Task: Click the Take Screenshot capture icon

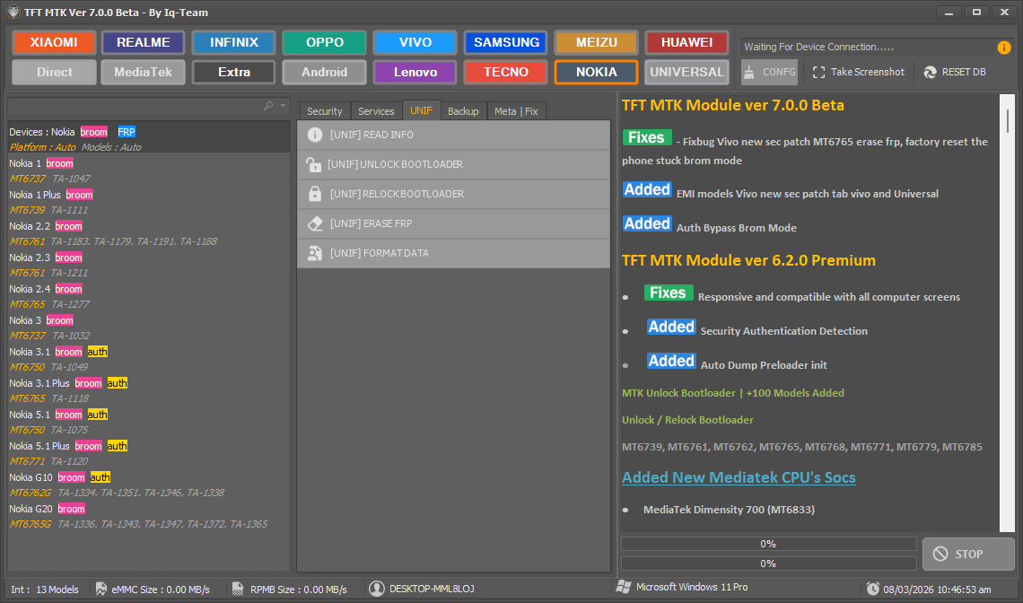Action: [818, 72]
